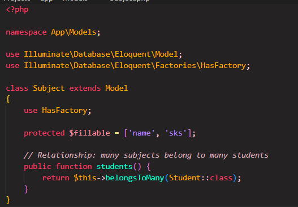
Task: Click the "protected" keyword
Action: 44,133
